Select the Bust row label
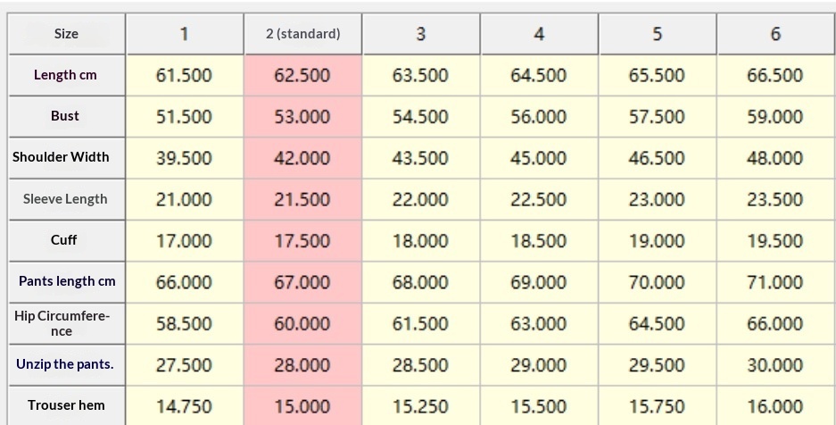This screenshot has height=425, width=836. pyautogui.click(x=66, y=116)
